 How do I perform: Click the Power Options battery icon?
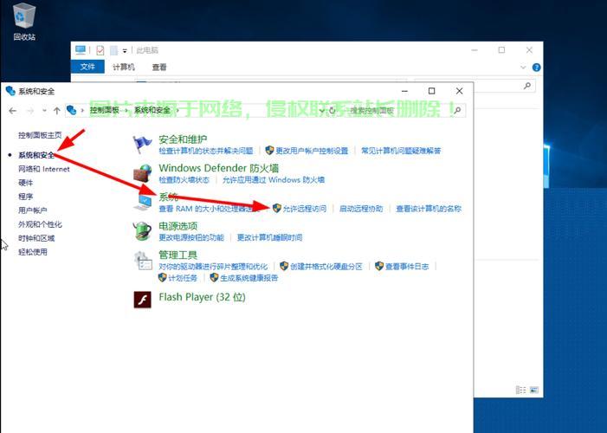click(x=142, y=231)
